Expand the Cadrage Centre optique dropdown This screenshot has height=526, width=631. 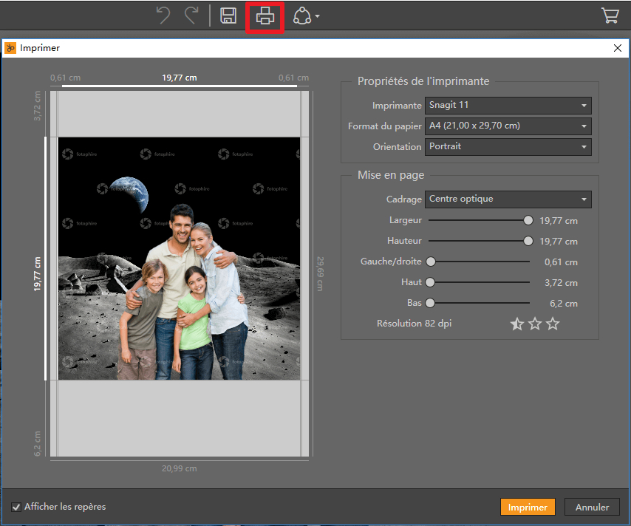click(508, 199)
